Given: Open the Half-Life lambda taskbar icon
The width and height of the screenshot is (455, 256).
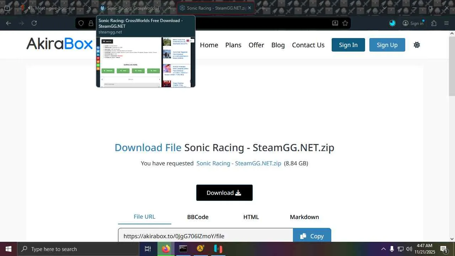Looking at the screenshot, I should click(200, 249).
